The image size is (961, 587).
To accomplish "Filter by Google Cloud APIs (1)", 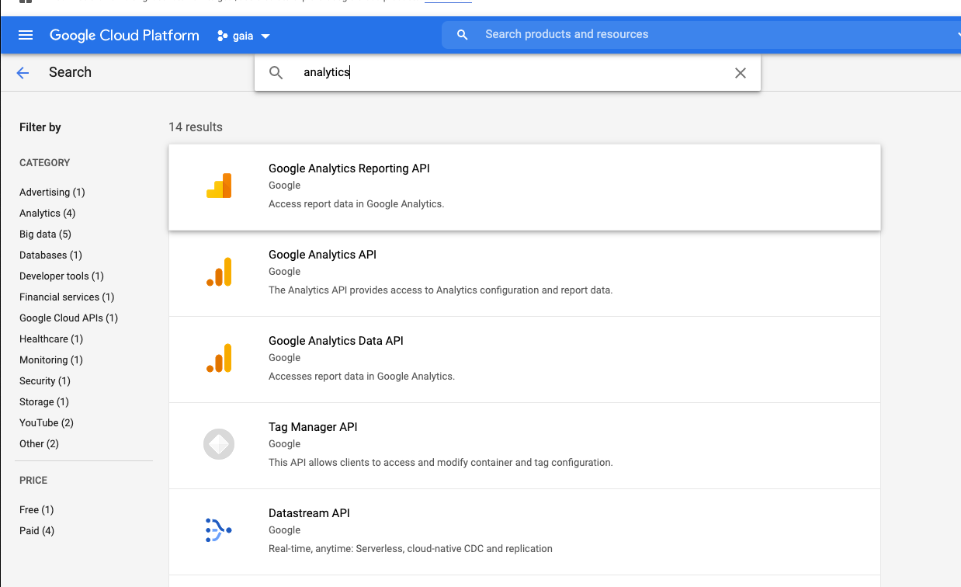I will coord(68,318).
